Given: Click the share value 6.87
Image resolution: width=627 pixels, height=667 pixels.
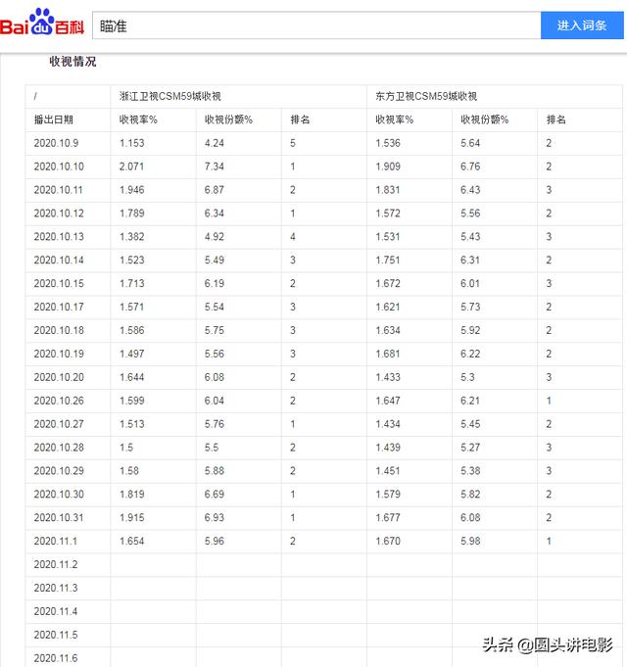Looking at the screenshot, I should click(215, 190).
